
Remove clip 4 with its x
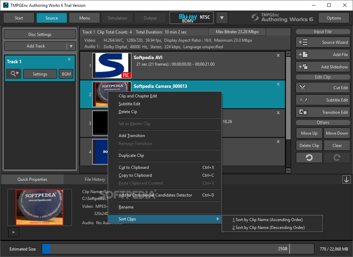click(278, 141)
